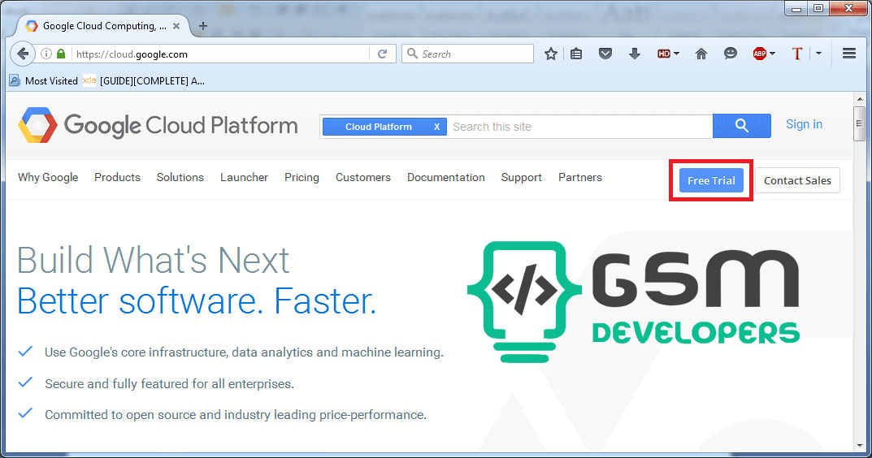The width and height of the screenshot is (872, 458).
Task: Click the Google Cloud Platform title text
Action: point(180,126)
